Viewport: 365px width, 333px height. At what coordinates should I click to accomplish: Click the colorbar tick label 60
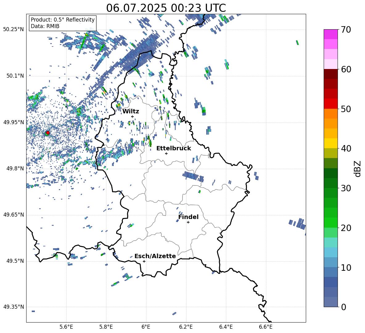[346, 69]
